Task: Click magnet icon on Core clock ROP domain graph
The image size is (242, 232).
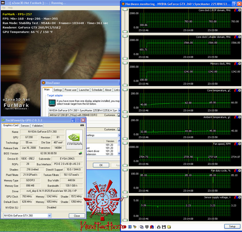Action: coord(236,10)
